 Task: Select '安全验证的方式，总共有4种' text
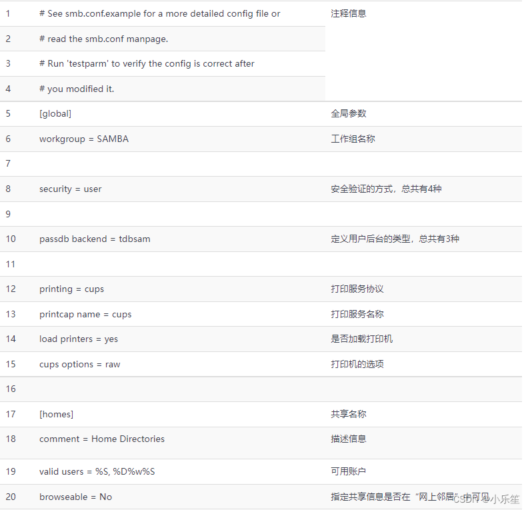coord(386,189)
